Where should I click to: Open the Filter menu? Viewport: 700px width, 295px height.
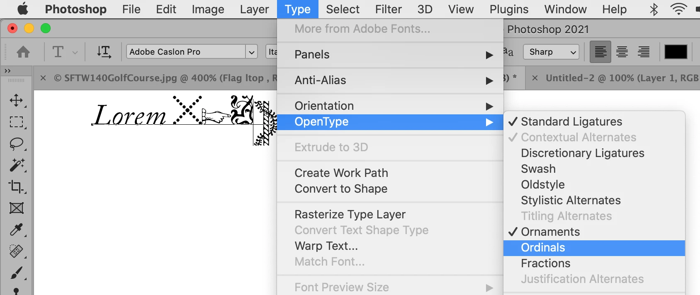point(388,9)
